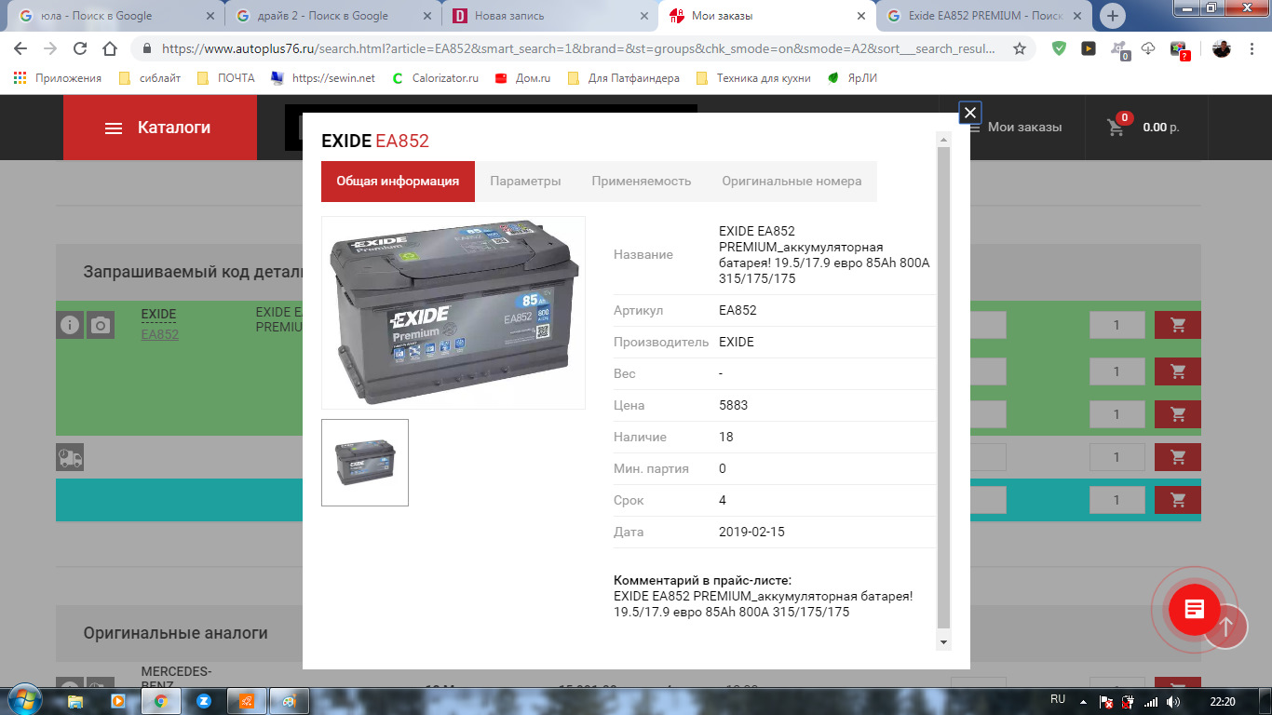Click the delivery truck clock icon
Screen dimensions: 1272x715
(x=70, y=457)
